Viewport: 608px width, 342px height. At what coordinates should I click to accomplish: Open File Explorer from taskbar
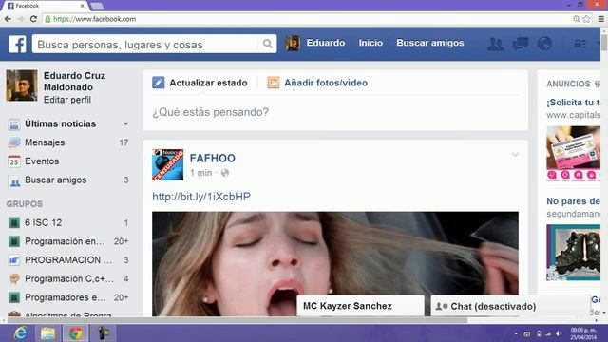click(x=48, y=333)
